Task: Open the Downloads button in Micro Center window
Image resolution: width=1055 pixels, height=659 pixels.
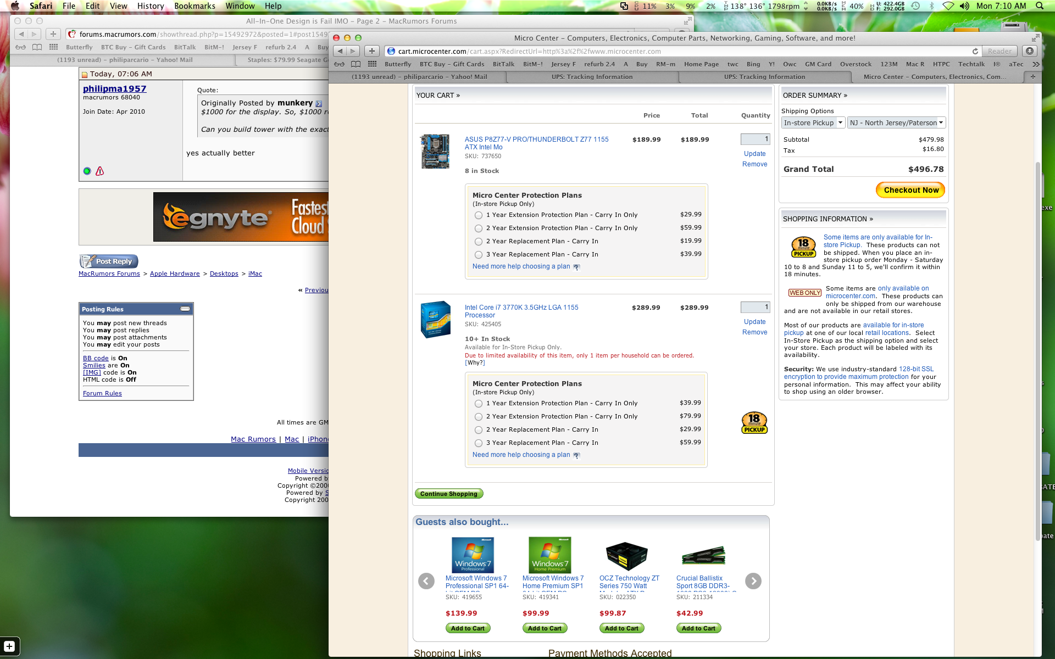Action: 1030,51
